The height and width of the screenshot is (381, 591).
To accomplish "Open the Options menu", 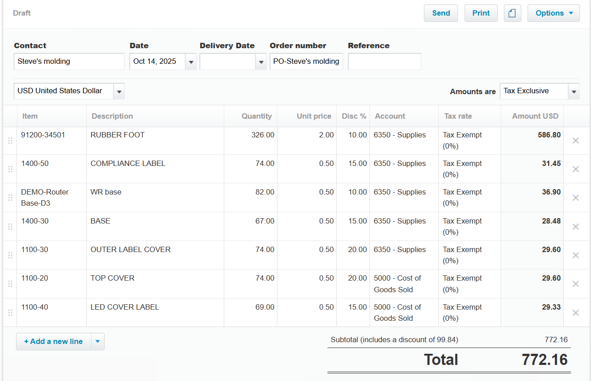I will [x=553, y=13].
